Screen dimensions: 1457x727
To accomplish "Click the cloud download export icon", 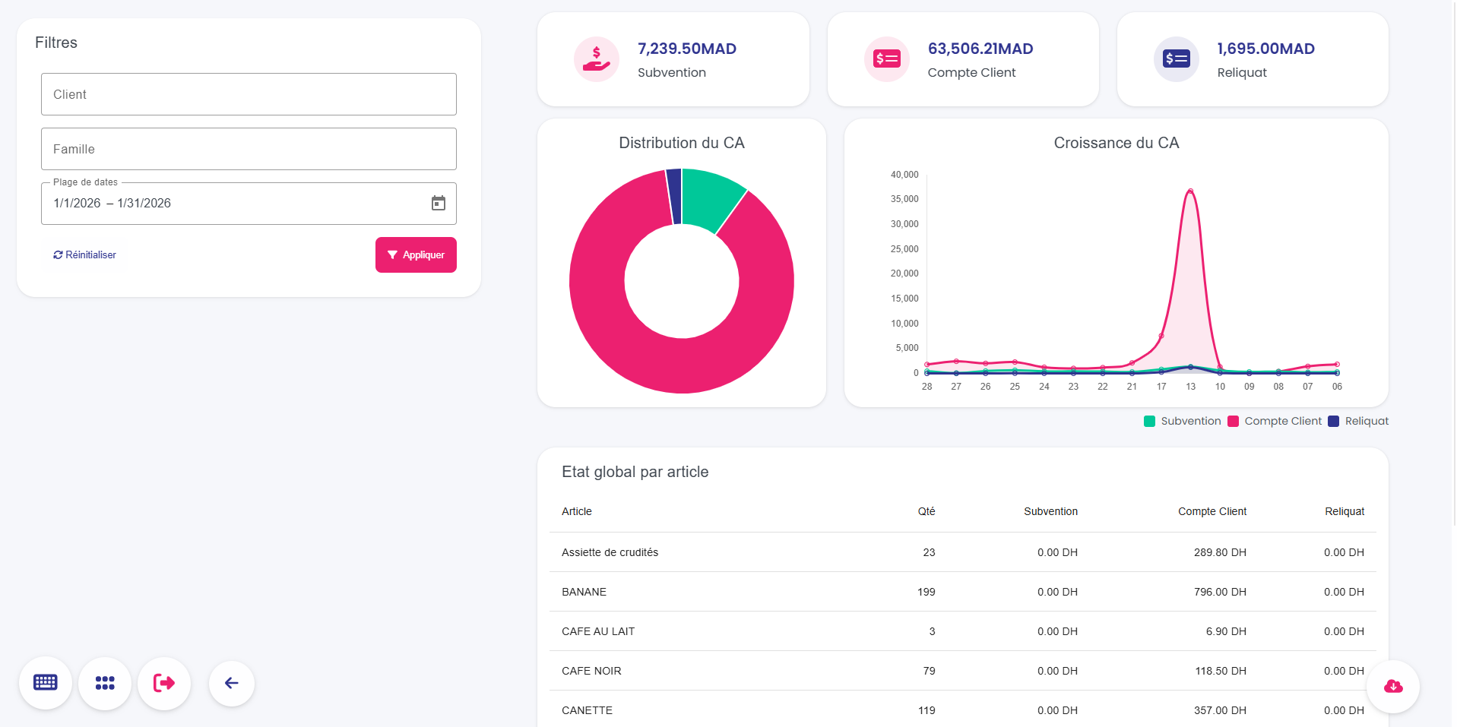I will coord(1392,687).
